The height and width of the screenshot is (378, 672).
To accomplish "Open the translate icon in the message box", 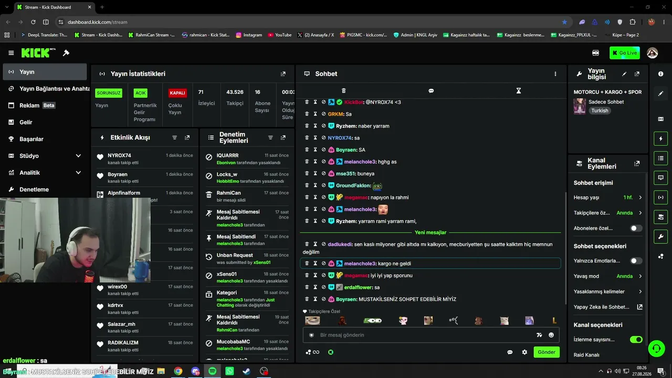I will 539,335.
